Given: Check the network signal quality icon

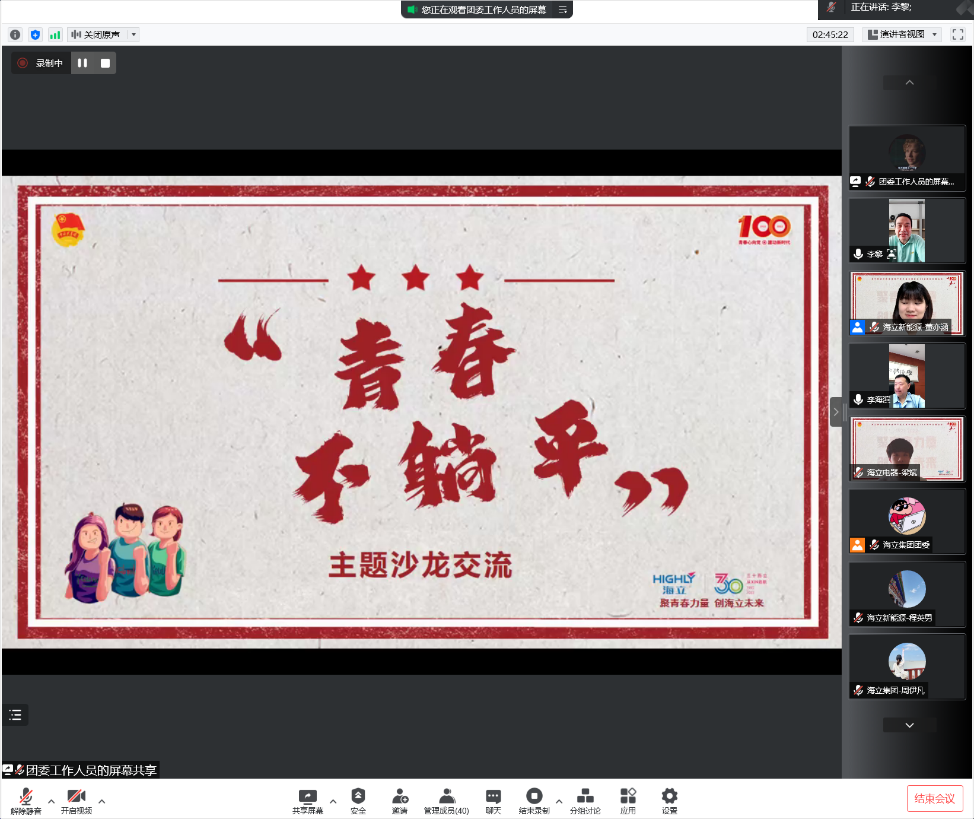Looking at the screenshot, I should tap(55, 34).
